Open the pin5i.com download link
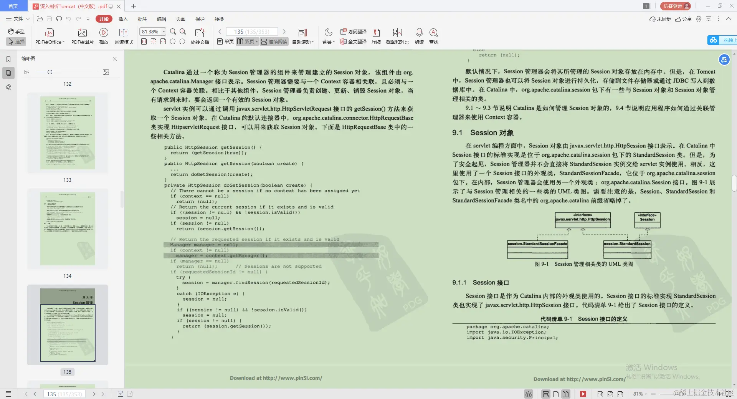 click(x=276, y=378)
